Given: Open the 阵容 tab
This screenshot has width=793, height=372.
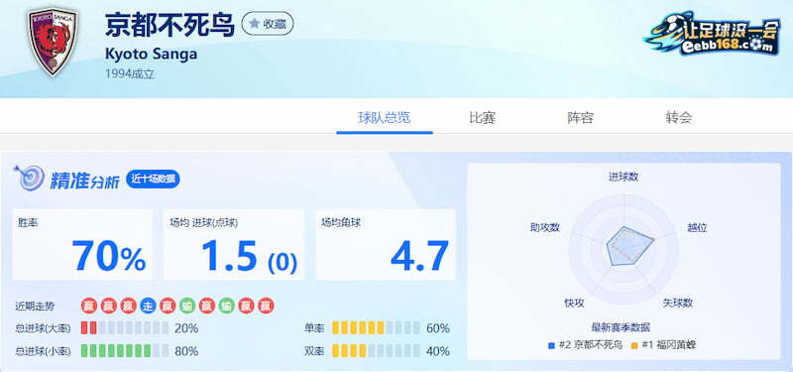Looking at the screenshot, I should [580, 118].
